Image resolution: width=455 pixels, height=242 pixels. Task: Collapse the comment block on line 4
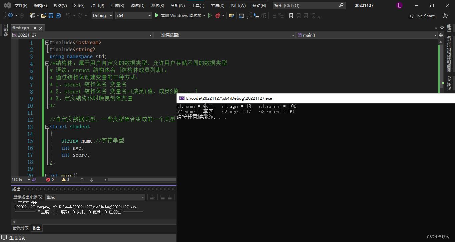(x=47, y=63)
